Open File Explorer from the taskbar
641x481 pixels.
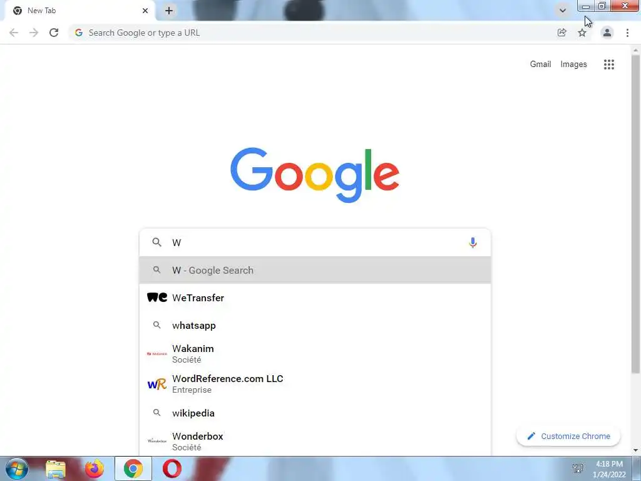click(56, 468)
